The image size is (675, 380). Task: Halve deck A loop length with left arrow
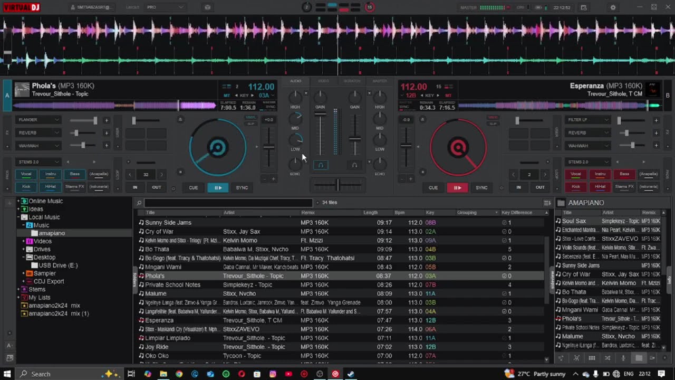point(130,175)
